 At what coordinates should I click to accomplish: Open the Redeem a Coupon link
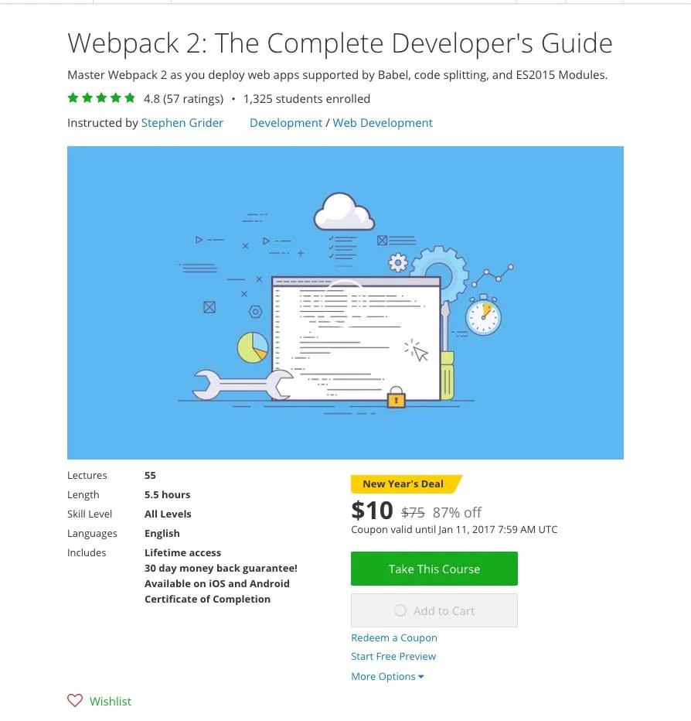[394, 637]
